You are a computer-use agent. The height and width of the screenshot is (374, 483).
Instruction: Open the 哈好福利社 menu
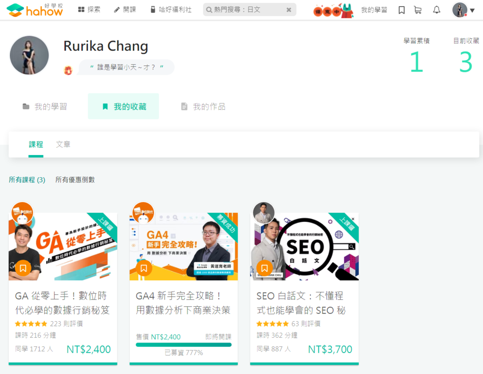171,10
